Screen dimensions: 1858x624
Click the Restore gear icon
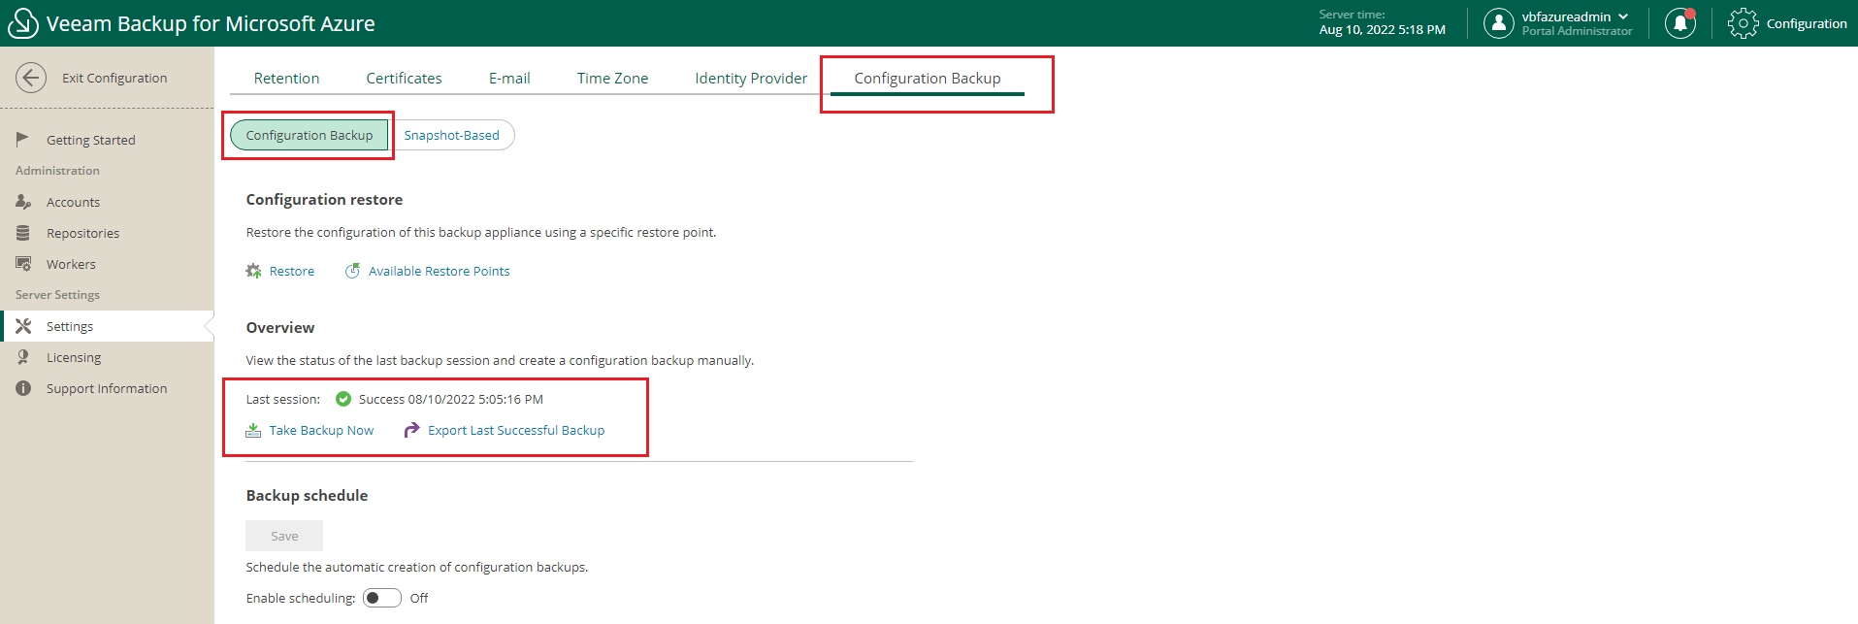coord(253,271)
